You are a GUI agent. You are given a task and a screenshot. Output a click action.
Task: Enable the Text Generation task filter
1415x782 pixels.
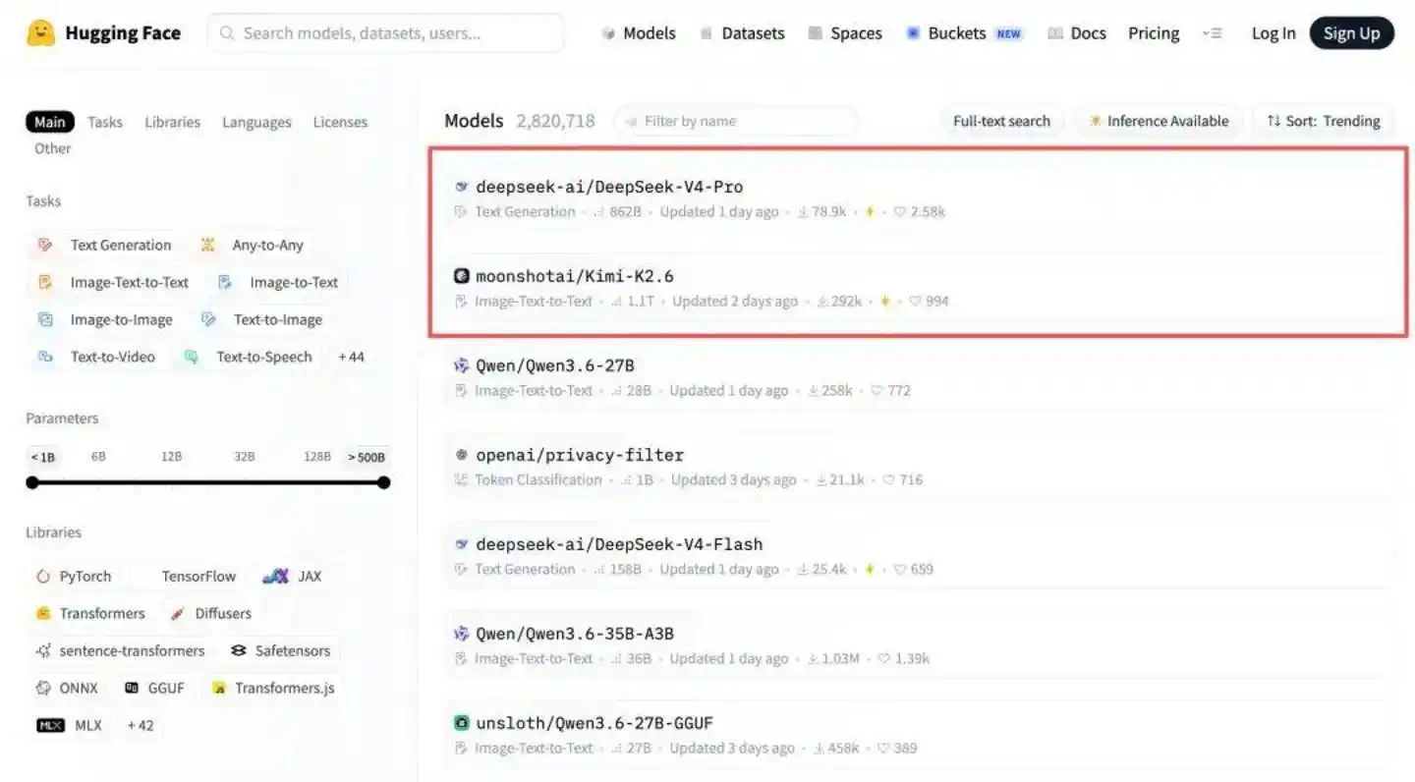point(108,245)
